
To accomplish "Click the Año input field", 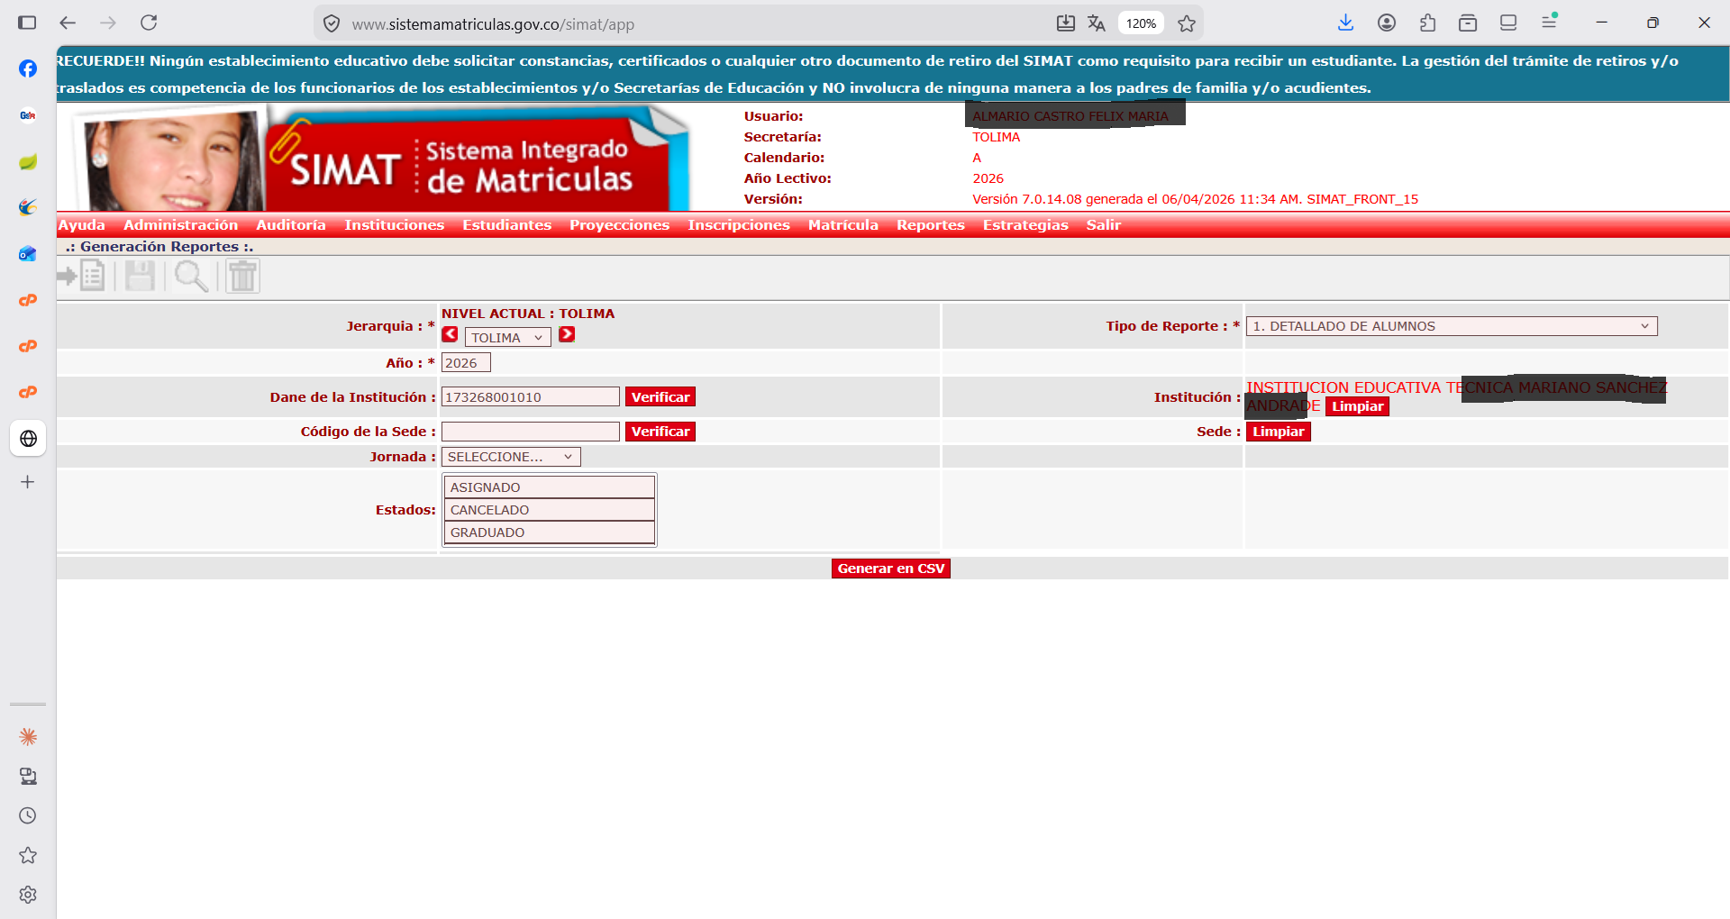I will [x=466, y=363].
